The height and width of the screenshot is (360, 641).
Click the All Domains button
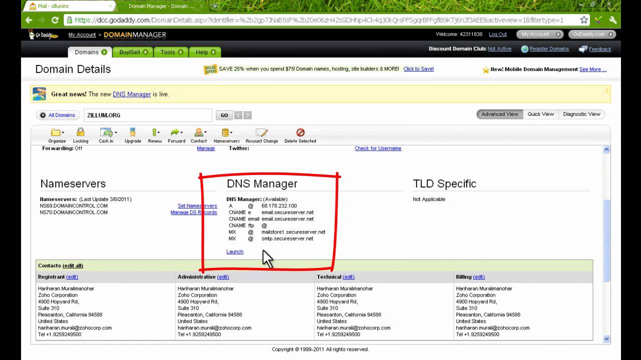tap(58, 115)
